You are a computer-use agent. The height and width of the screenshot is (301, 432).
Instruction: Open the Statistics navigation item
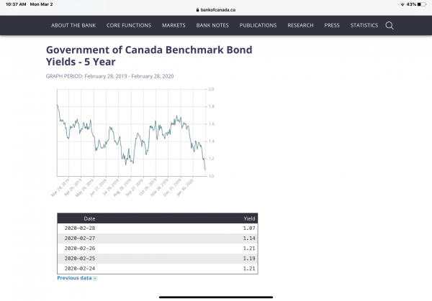[x=364, y=25]
